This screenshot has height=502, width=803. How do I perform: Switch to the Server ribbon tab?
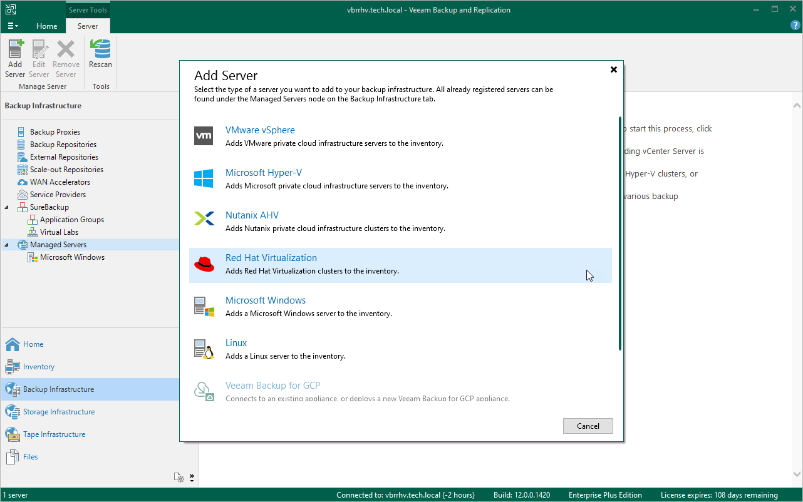pos(88,26)
